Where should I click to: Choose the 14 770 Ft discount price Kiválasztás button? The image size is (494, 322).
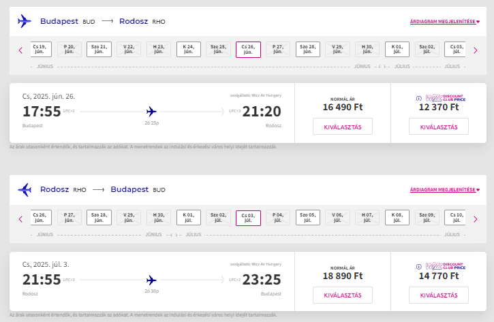click(x=439, y=295)
